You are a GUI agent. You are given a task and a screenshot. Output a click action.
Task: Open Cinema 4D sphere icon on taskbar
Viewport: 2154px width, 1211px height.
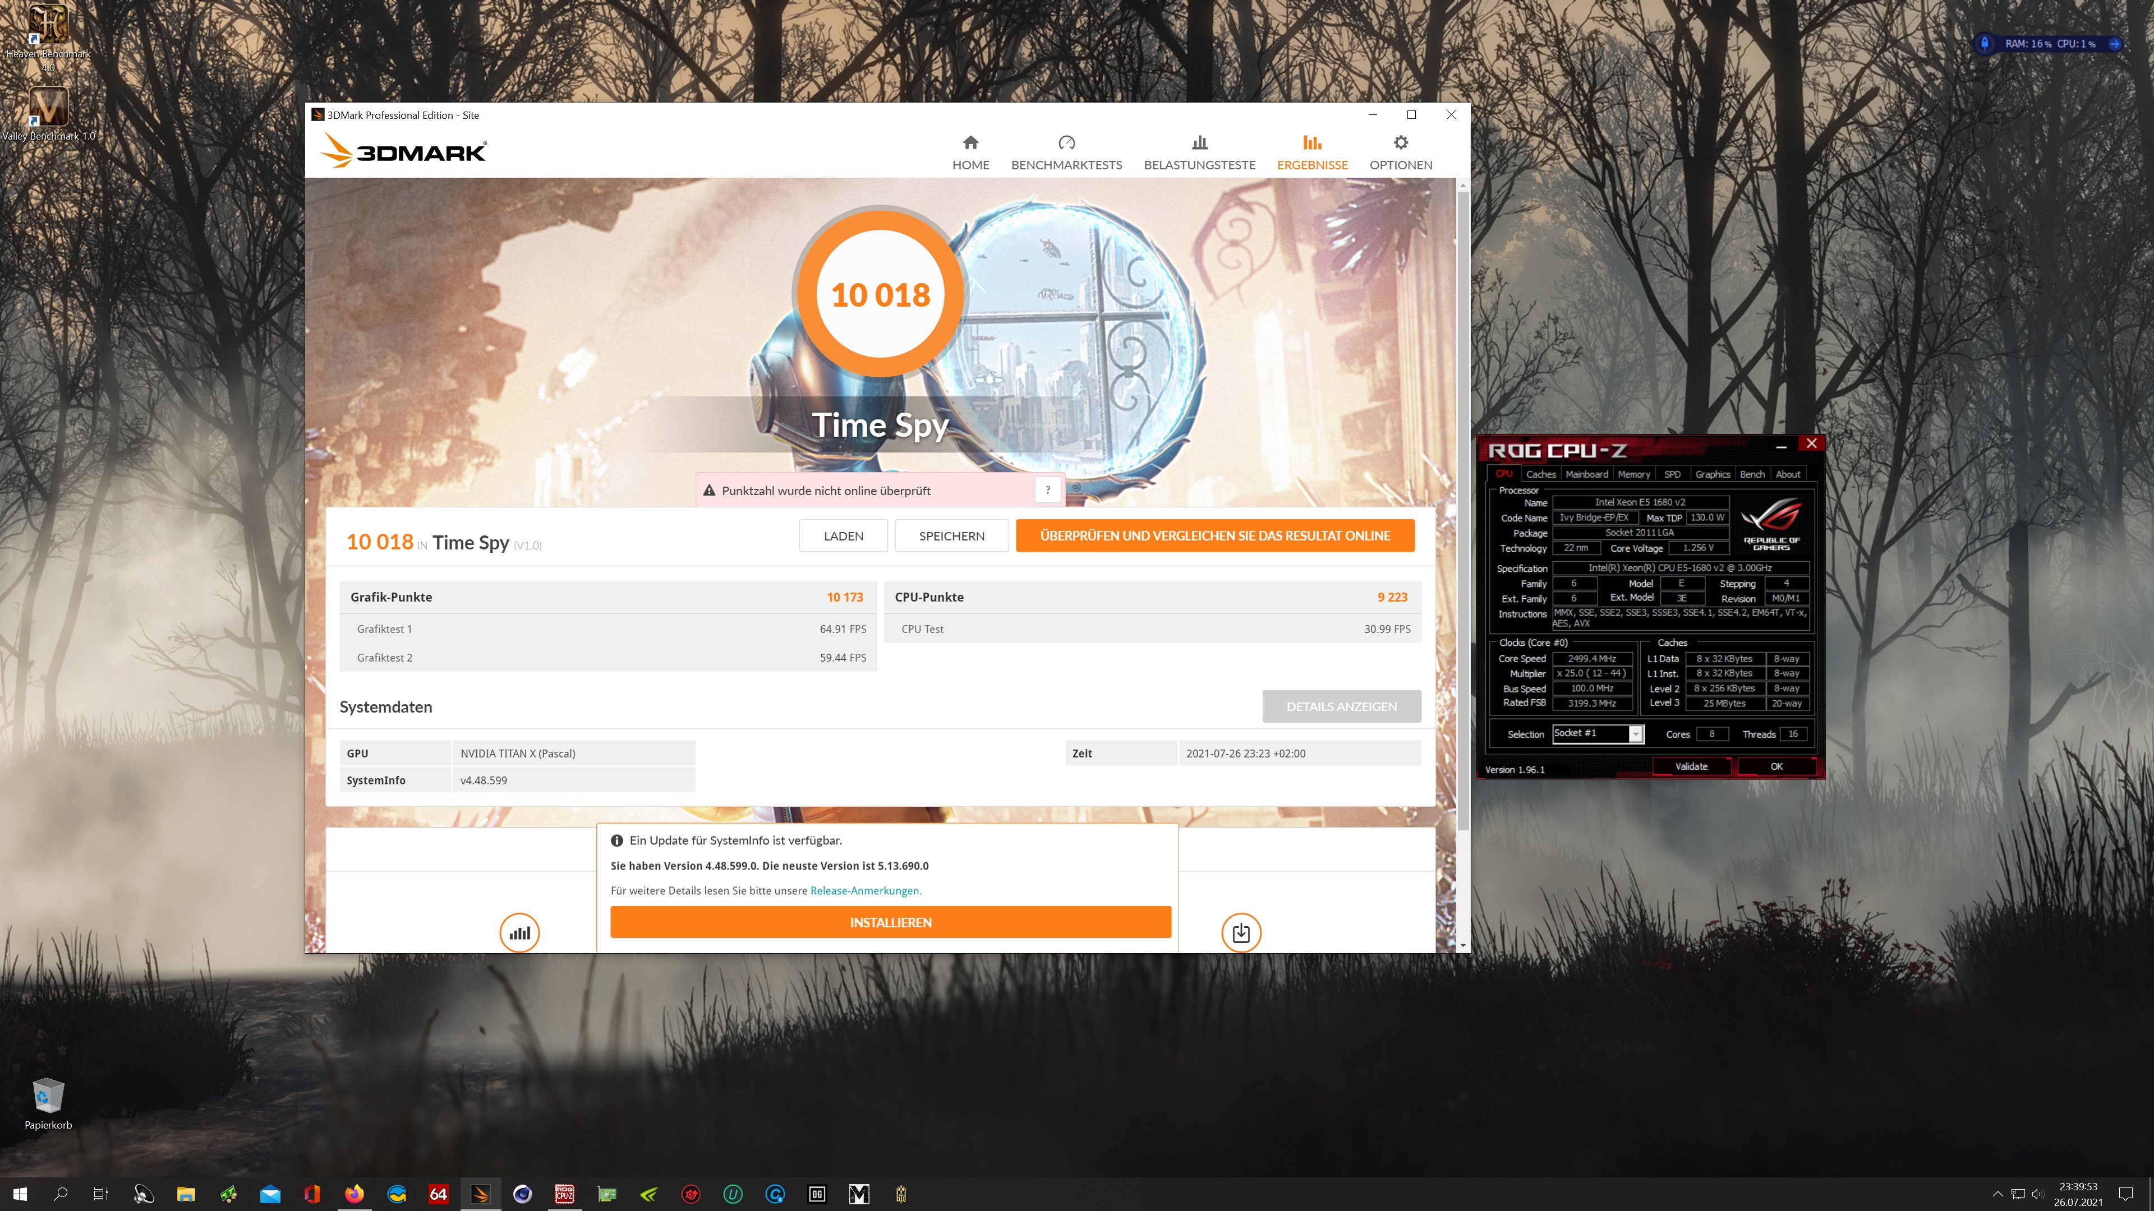click(x=523, y=1194)
